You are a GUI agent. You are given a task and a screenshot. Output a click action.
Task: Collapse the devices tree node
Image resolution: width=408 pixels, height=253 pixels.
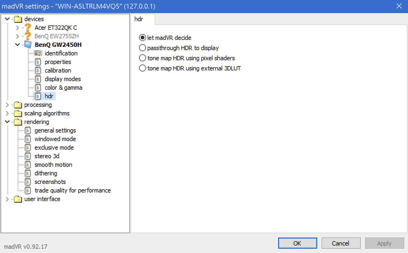(x=8, y=19)
